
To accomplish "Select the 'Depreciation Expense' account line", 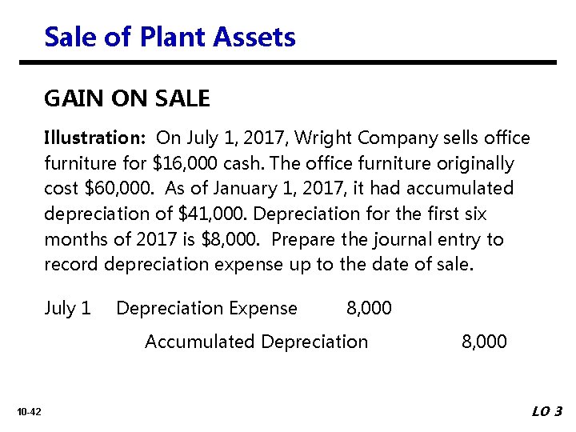I will [207, 308].
